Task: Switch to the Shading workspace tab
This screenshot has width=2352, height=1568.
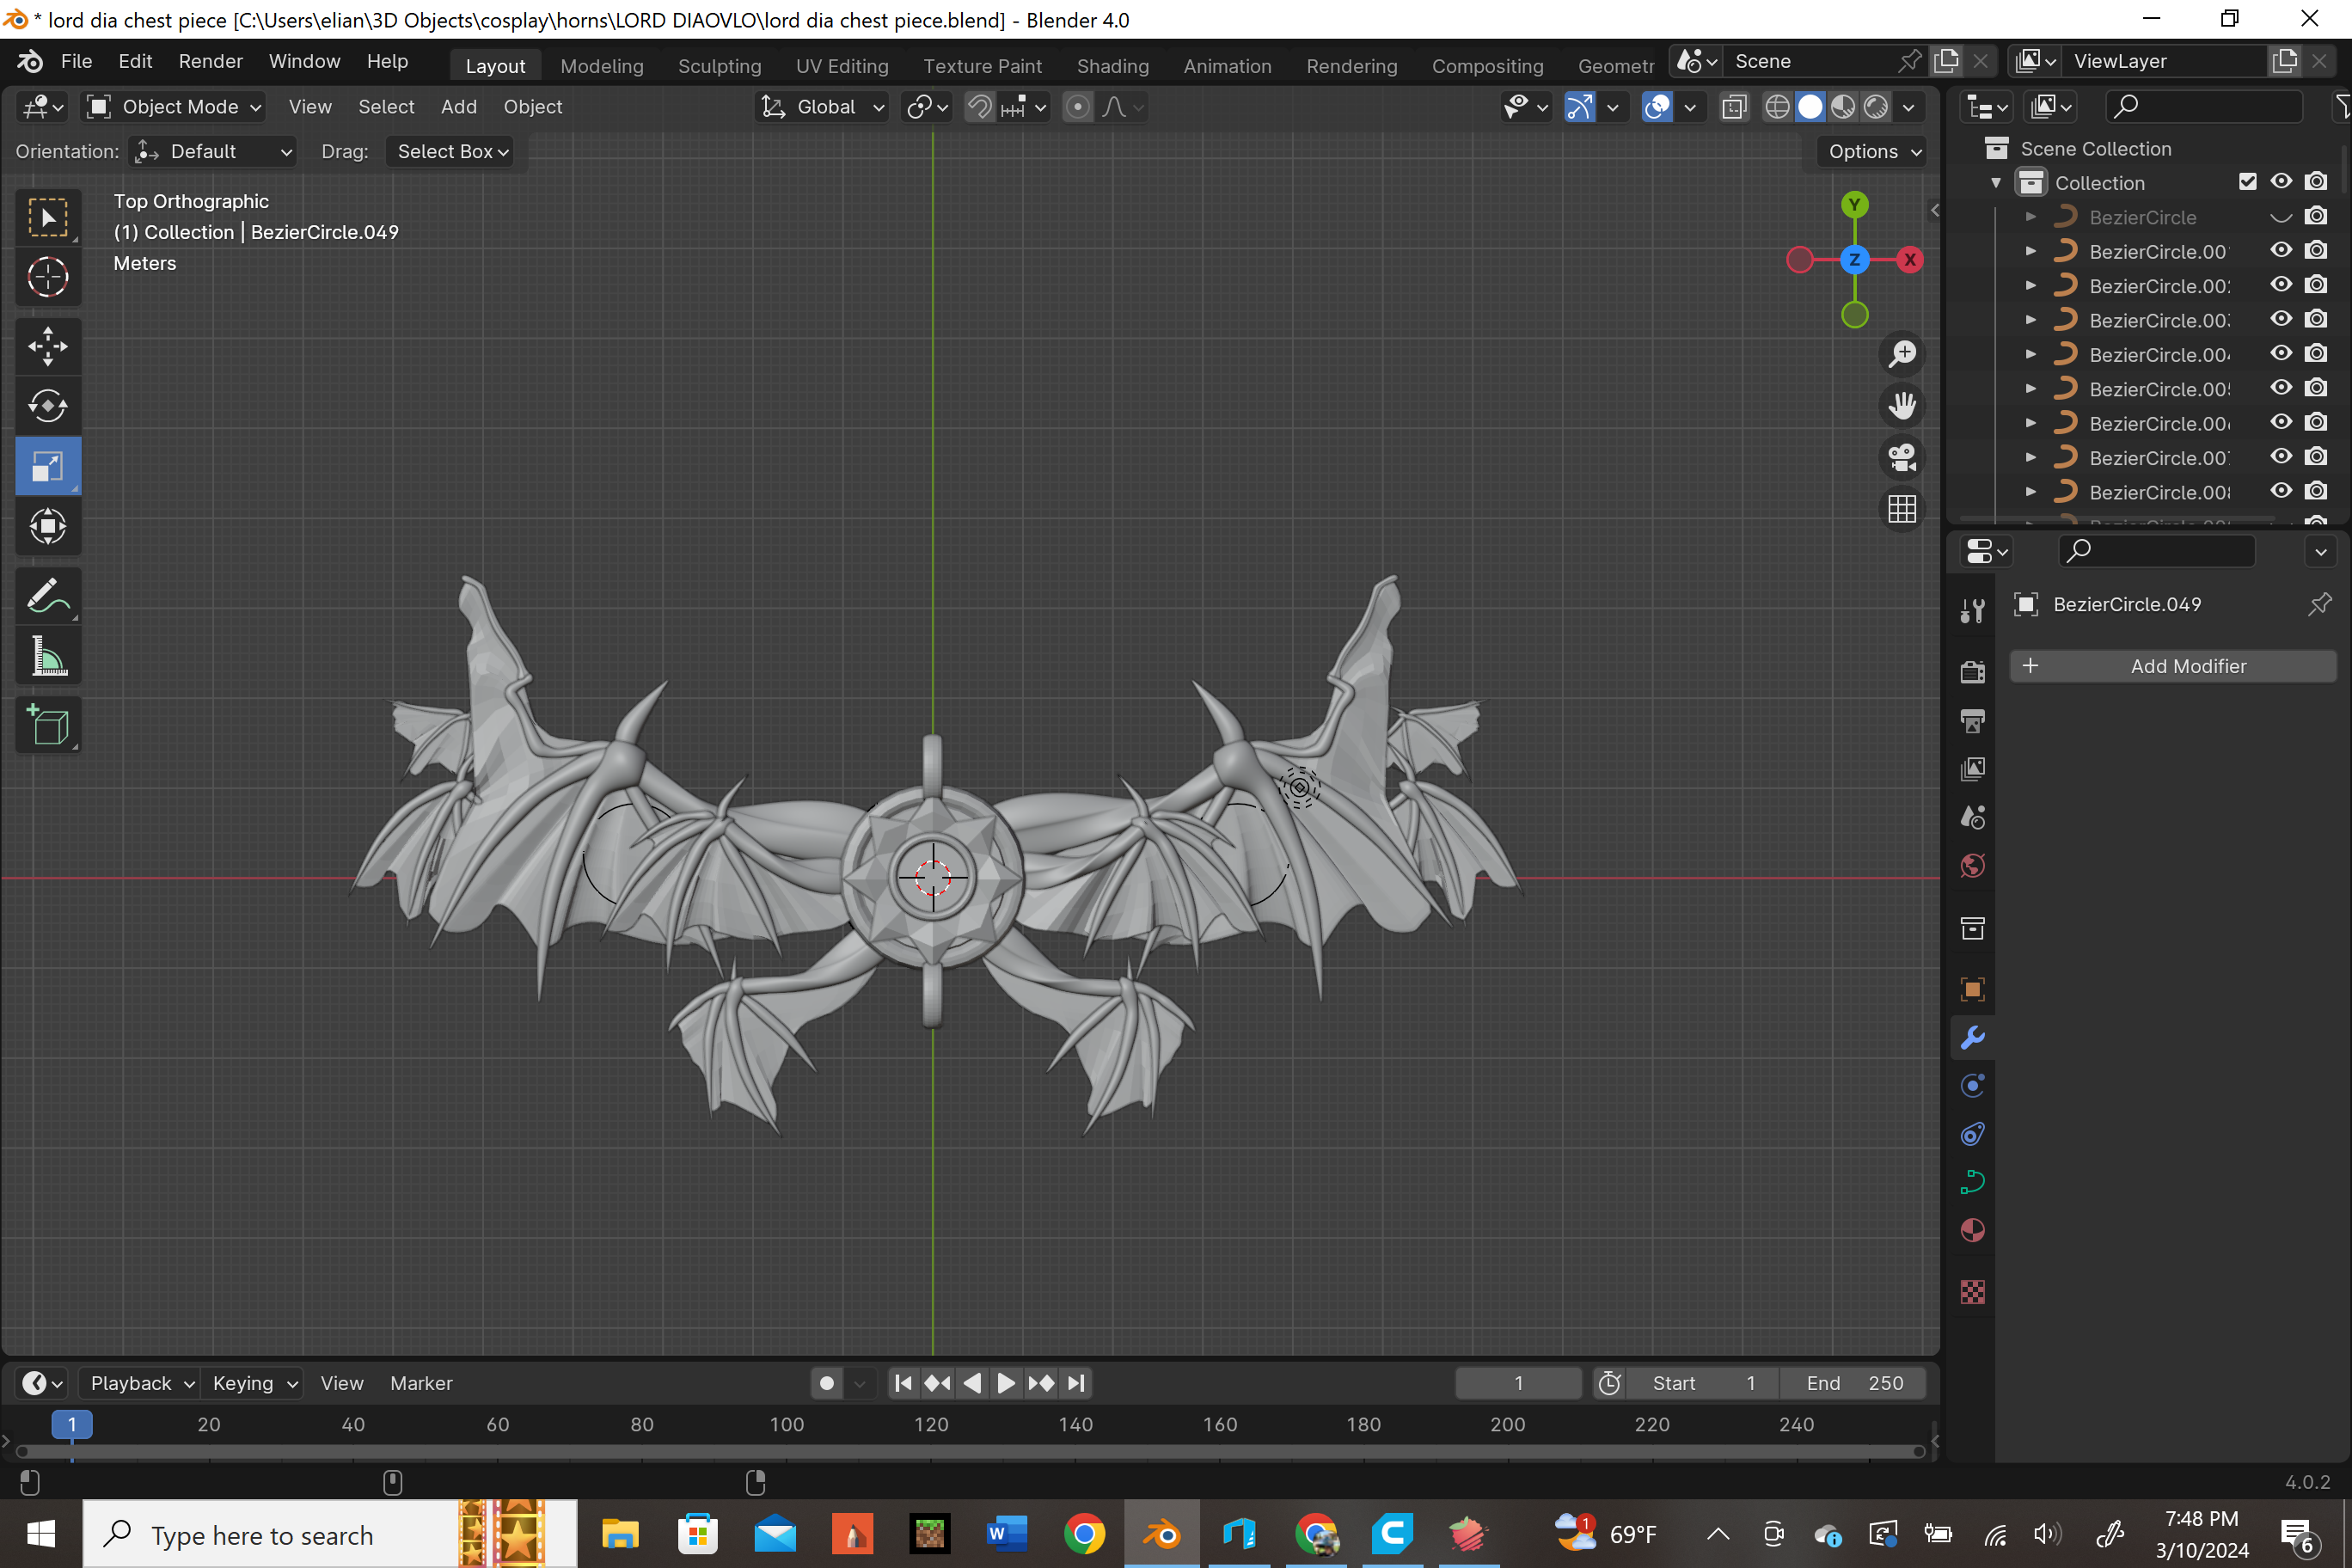Action: (x=1112, y=66)
